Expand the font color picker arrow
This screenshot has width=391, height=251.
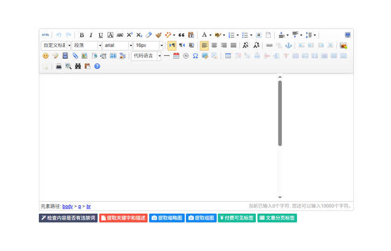point(211,35)
